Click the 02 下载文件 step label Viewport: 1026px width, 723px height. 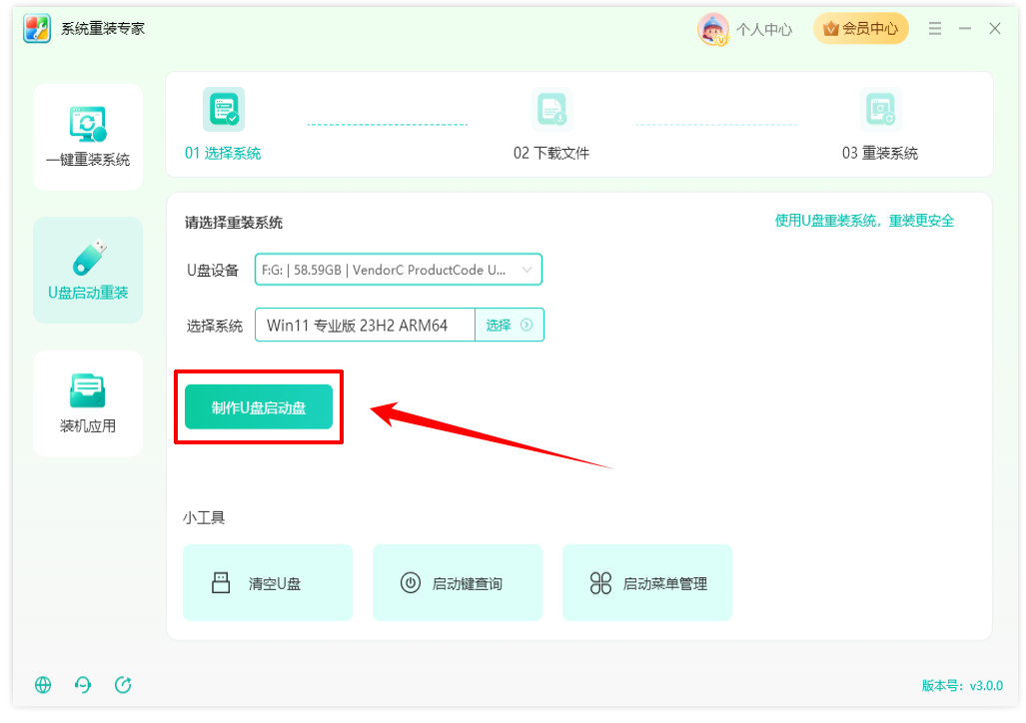coord(550,153)
